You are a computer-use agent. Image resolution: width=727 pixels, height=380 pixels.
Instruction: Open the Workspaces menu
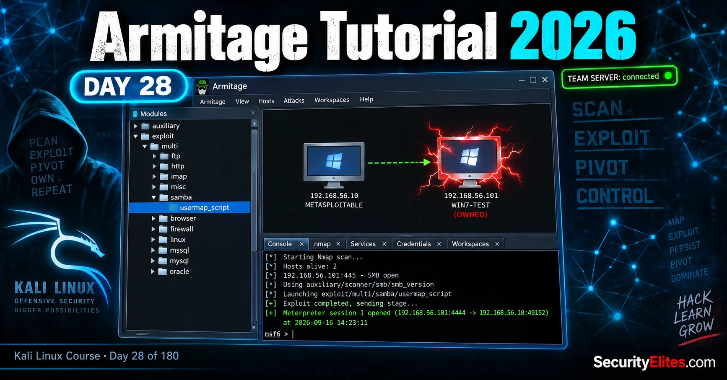coord(332,100)
